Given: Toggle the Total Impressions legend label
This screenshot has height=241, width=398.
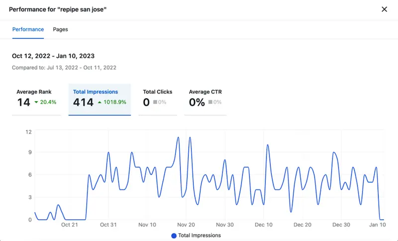Looking at the screenshot, I should 199,236.
